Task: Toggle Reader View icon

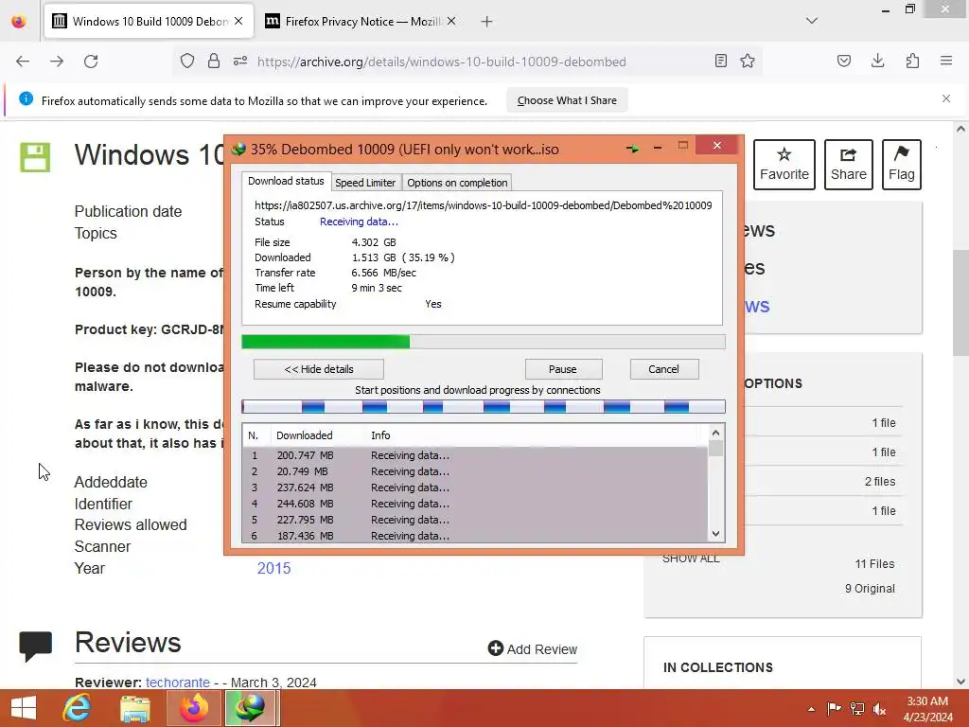Action: (x=720, y=61)
